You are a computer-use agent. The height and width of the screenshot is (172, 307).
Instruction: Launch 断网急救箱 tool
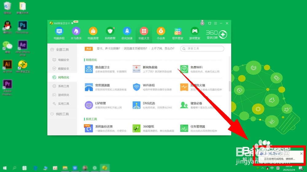click(x=152, y=69)
